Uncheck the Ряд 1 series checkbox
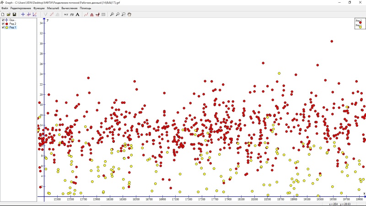366x206 pixels. click(x=3, y=27)
